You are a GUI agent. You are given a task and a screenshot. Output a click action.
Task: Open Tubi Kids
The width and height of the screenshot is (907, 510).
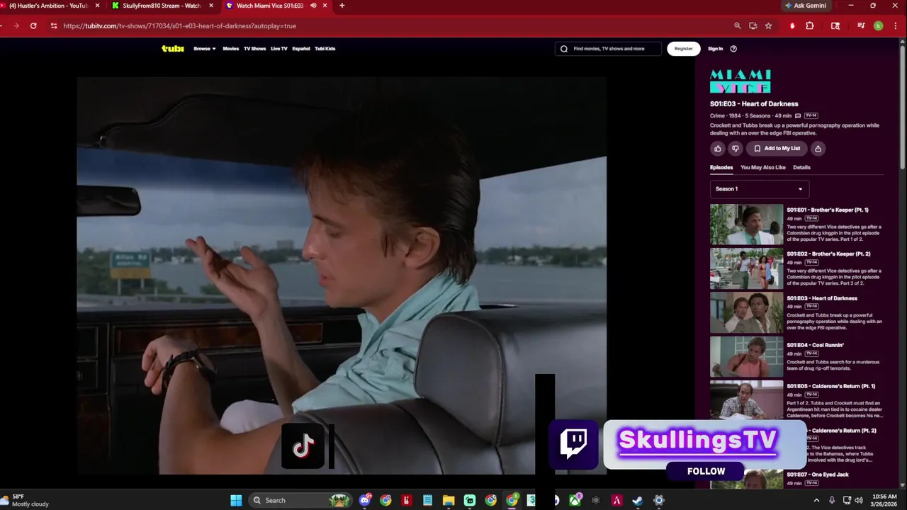325,49
